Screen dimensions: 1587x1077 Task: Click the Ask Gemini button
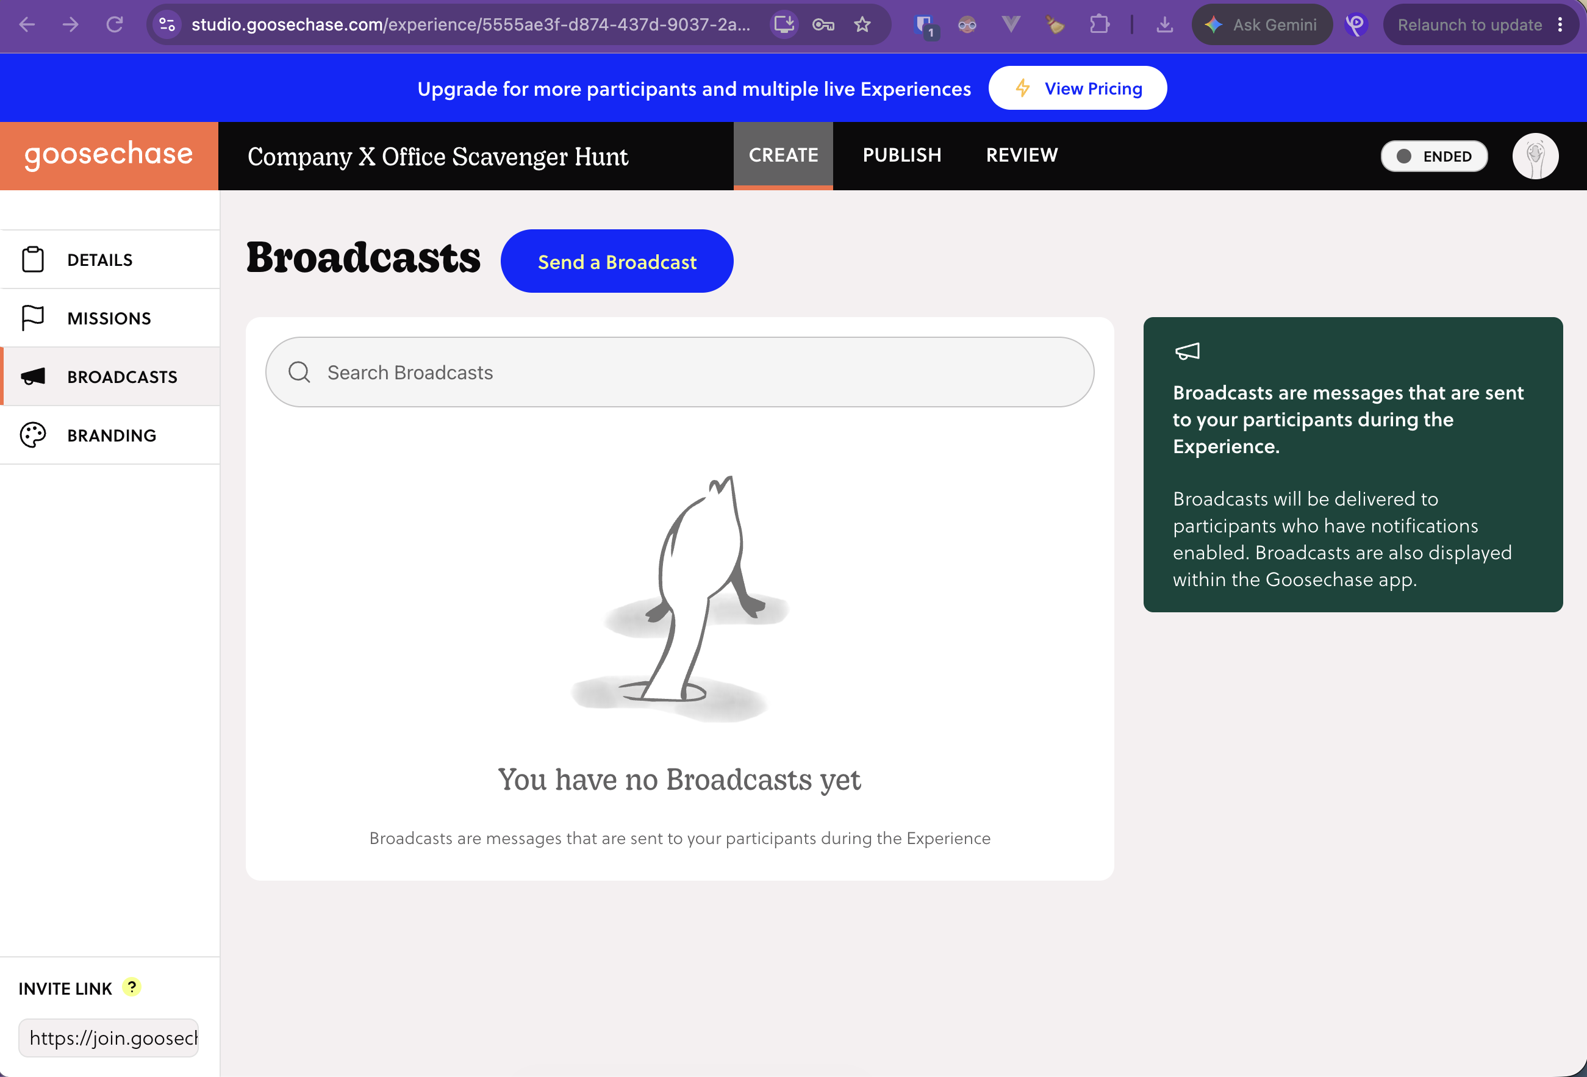pyautogui.click(x=1262, y=24)
